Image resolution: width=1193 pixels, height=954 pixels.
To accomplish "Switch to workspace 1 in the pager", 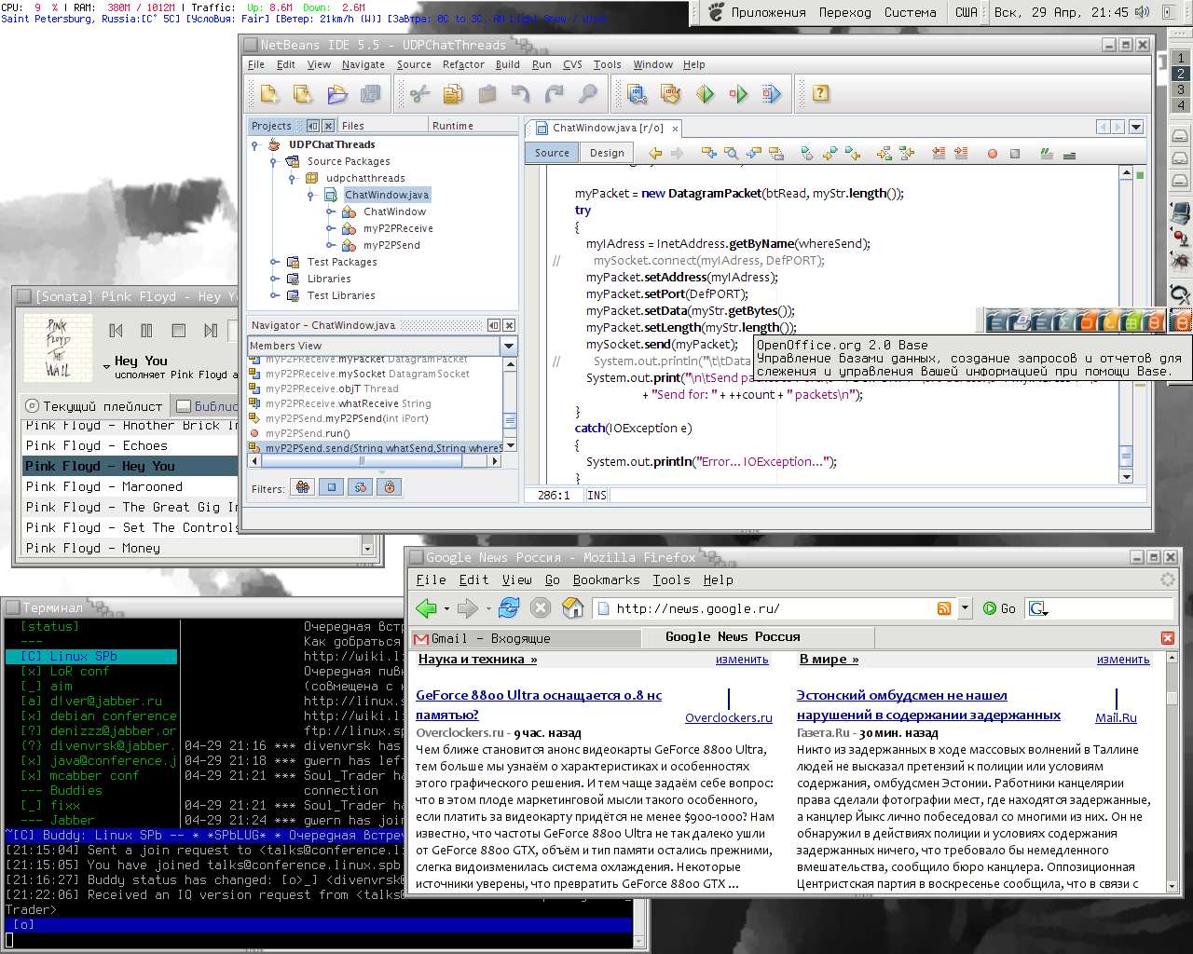I will pos(1181,58).
